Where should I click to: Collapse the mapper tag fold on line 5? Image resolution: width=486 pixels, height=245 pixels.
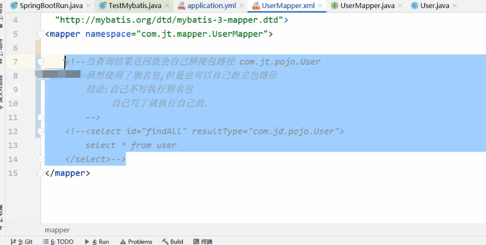40,34
